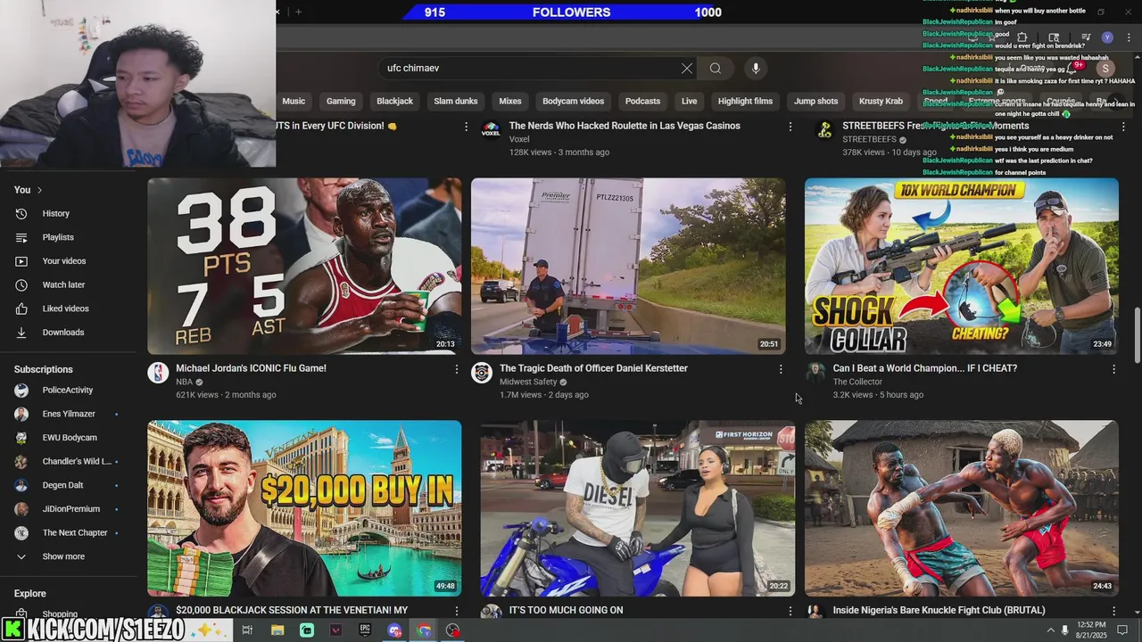Screen dimensions: 1142x642
Task: Click the NBA channel avatar
Action: click(x=158, y=373)
